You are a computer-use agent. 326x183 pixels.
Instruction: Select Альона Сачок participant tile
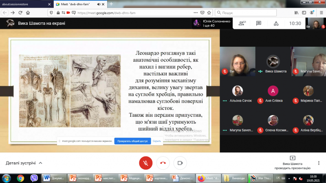[238, 91]
